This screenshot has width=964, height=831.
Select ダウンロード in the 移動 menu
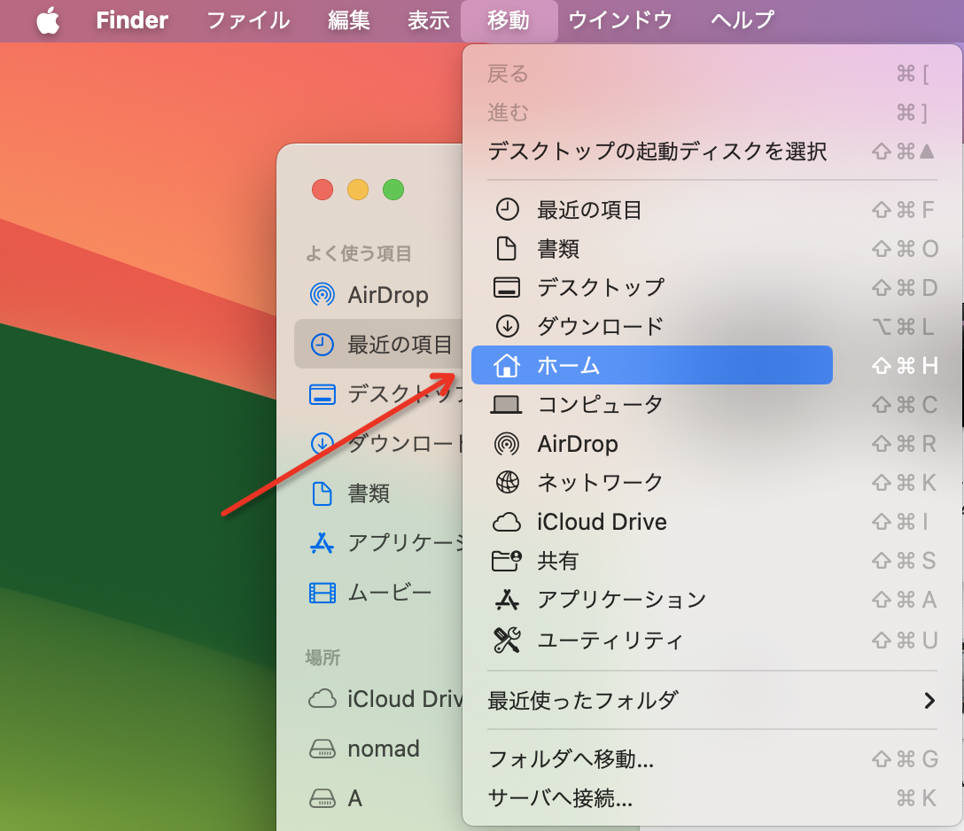[x=600, y=326]
